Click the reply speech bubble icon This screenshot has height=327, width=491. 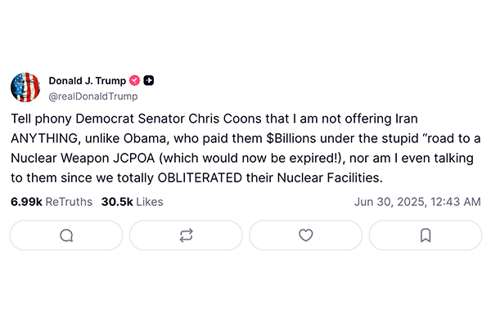click(66, 235)
